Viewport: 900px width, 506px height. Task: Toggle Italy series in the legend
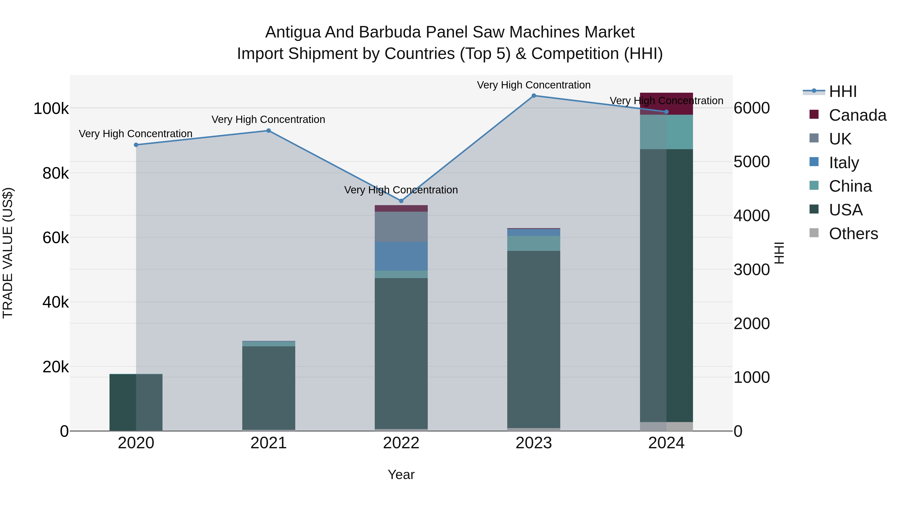(834, 163)
